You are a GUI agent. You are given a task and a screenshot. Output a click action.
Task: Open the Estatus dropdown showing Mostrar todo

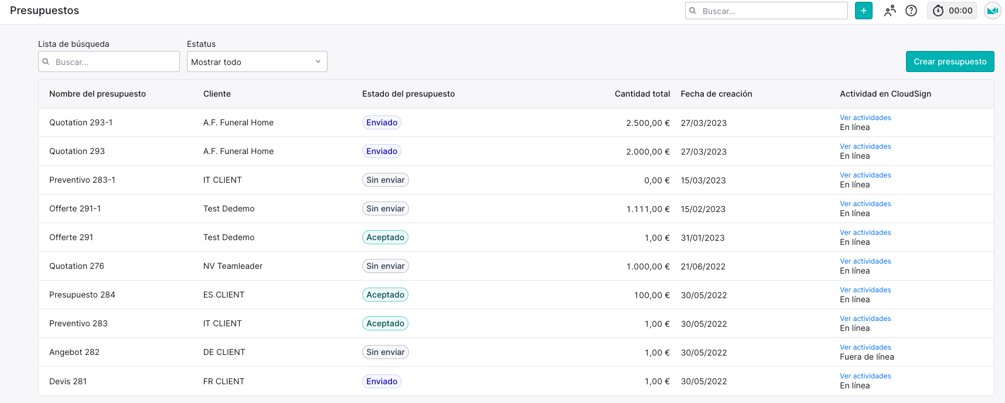[257, 62]
